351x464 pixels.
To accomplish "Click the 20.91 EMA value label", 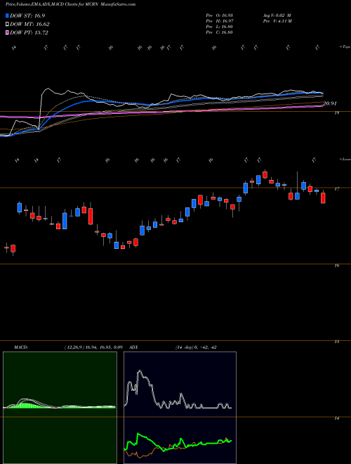I will (330, 103).
